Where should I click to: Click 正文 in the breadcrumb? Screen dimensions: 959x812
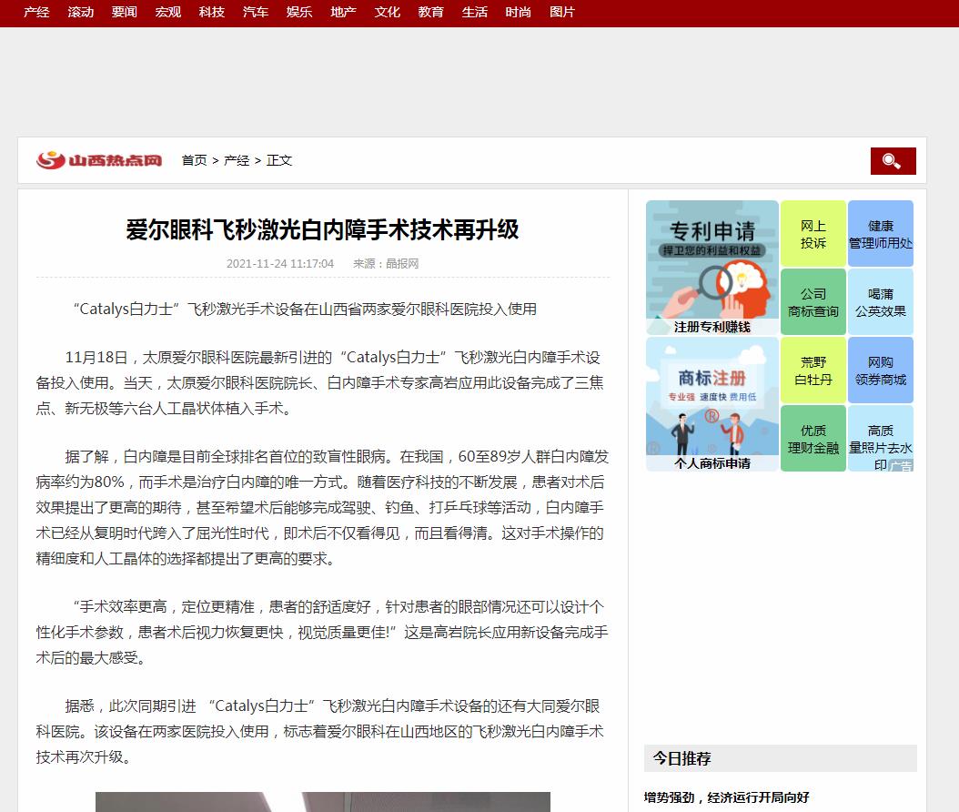pyautogui.click(x=279, y=160)
